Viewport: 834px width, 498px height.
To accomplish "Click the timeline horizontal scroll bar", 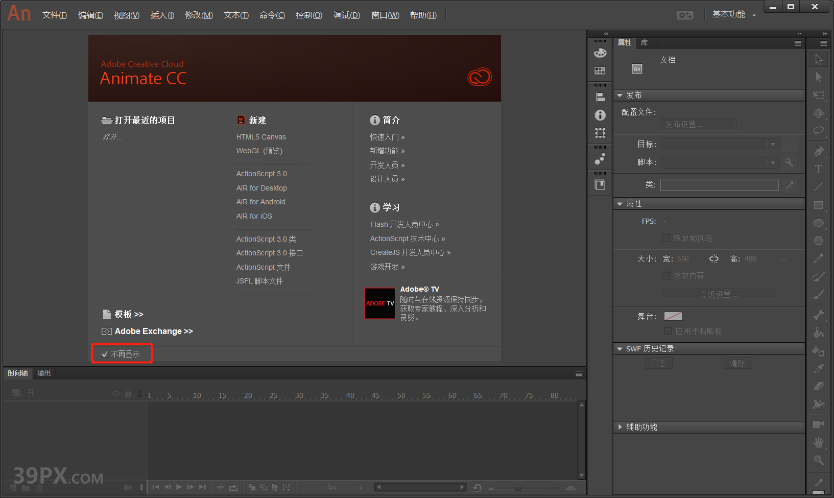I will (x=420, y=487).
